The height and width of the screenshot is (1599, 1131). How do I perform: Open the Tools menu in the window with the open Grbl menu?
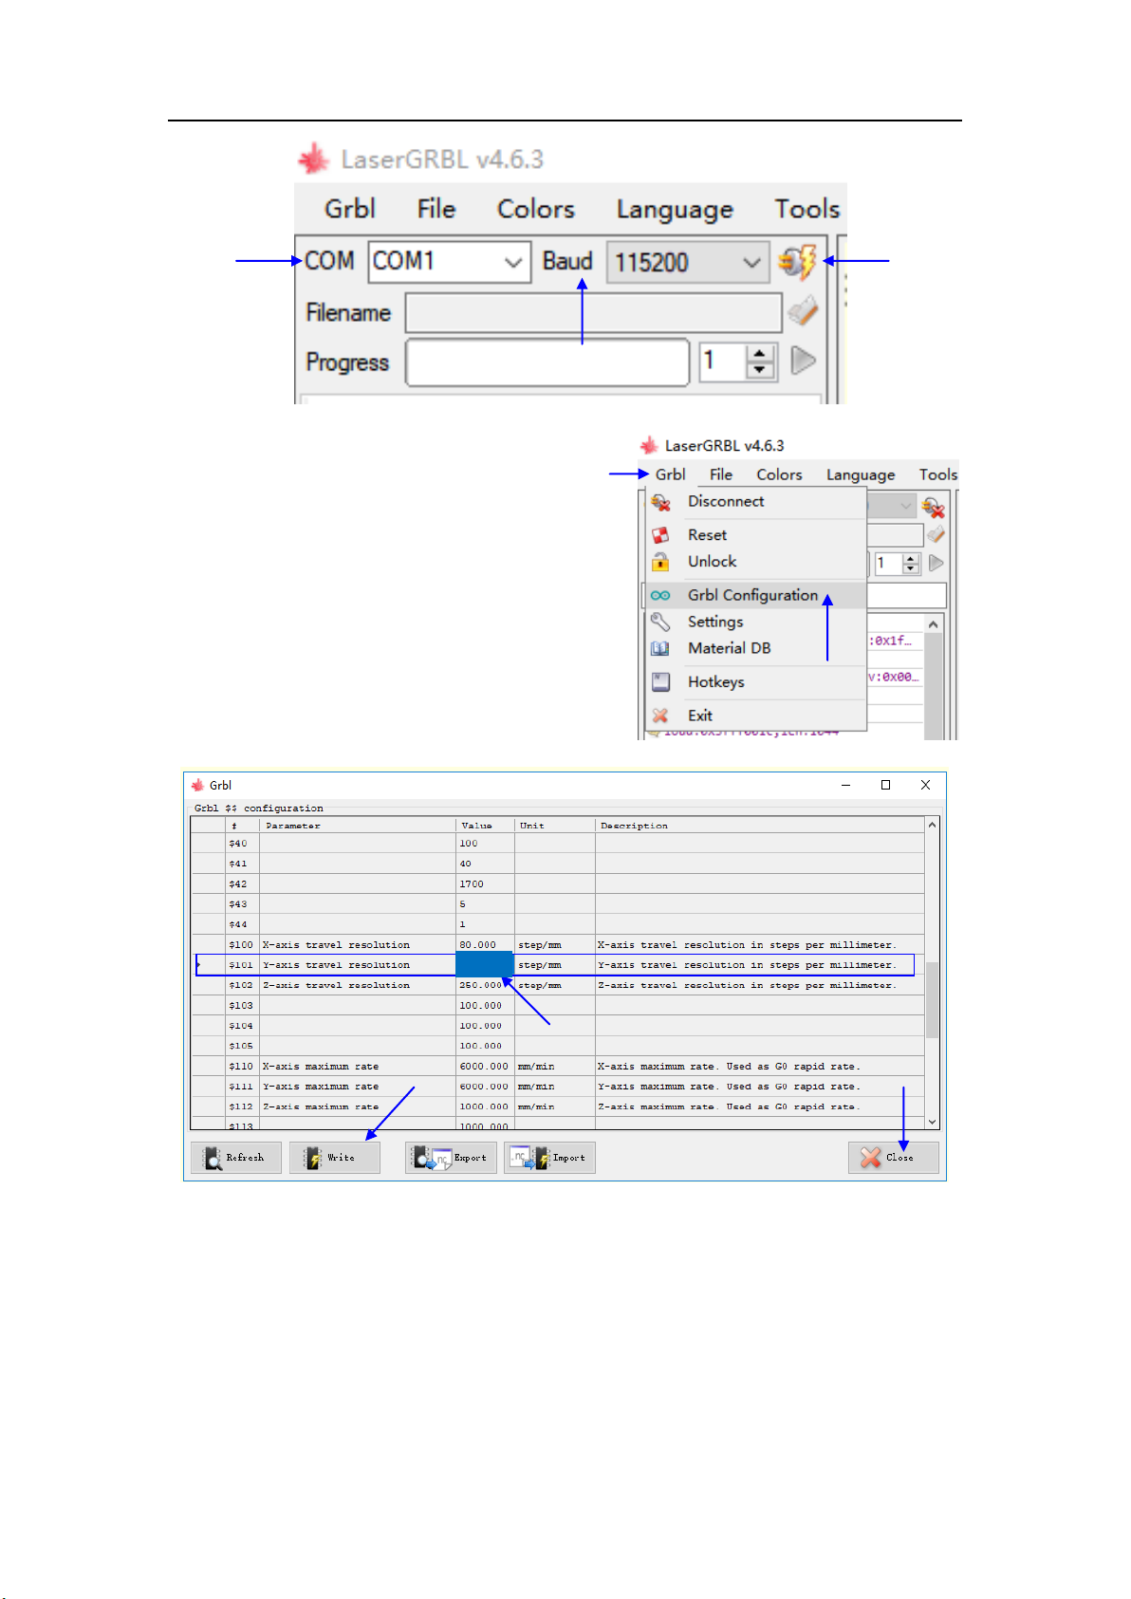point(937,474)
